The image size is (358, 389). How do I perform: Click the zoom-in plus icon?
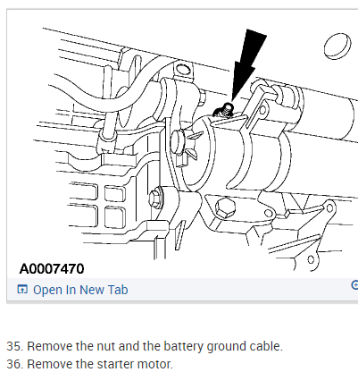[x=354, y=285]
